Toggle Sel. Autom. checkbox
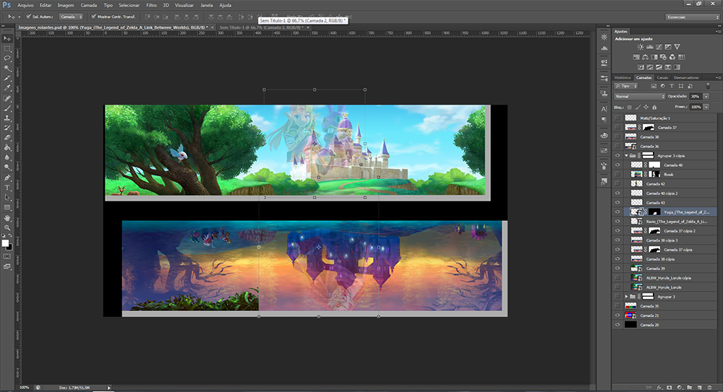 click(x=29, y=17)
